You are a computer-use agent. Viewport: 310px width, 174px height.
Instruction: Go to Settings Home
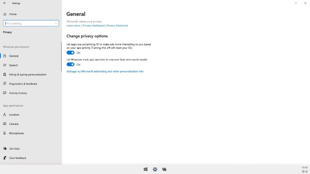[31, 14]
